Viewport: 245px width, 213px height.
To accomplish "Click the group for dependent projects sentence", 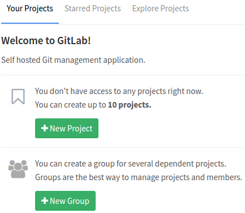I will [x=131, y=164].
